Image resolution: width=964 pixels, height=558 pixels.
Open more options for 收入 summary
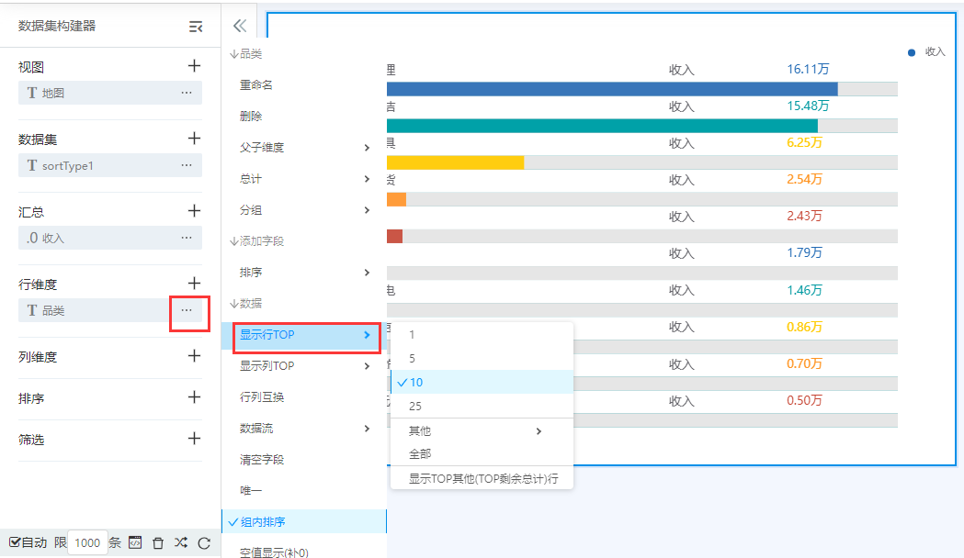pyautogui.click(x=187, y=238)
